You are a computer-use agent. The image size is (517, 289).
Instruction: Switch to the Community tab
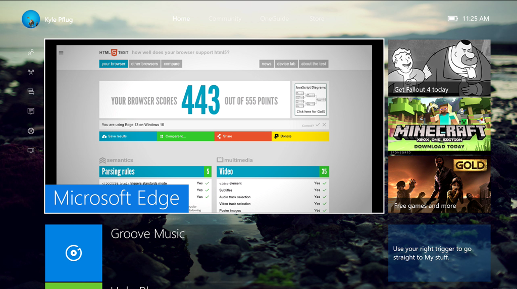click(225, 19)
